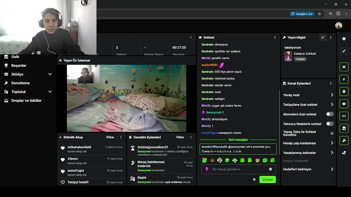The height and width of the screenshot is (197, 351).
Task: Insert the red angry emote
Action: click(x=212, y=160)
